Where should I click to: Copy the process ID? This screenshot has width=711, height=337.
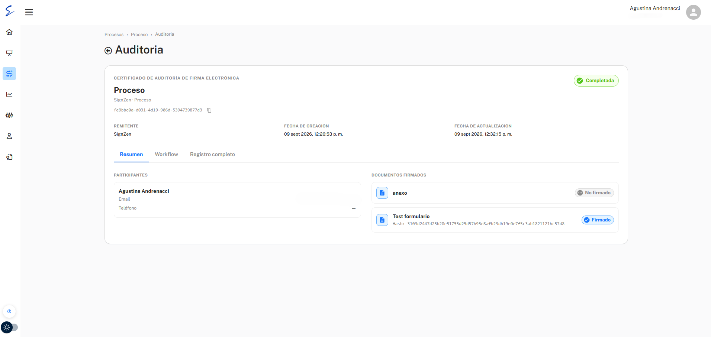[x=209, y=110]
